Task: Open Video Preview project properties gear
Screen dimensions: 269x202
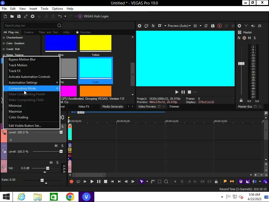Action: [139, 26]
